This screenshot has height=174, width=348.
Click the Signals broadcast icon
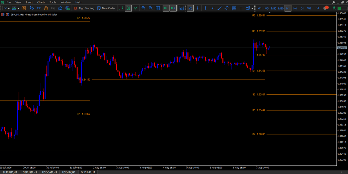tap(53, 8)
